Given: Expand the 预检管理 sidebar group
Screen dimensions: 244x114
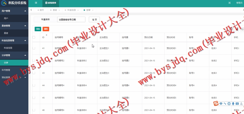Looking at the screenshot, I should (x=25, y=77).
